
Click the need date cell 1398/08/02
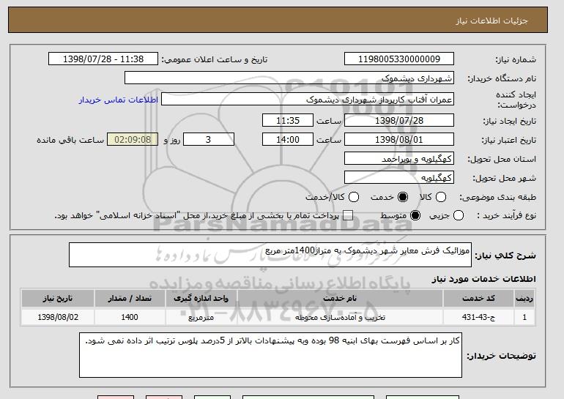click(58, 318)
